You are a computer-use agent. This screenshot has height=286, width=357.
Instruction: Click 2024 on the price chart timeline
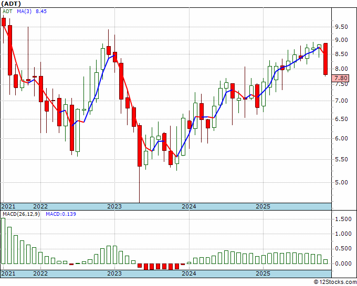click(189, 207)
